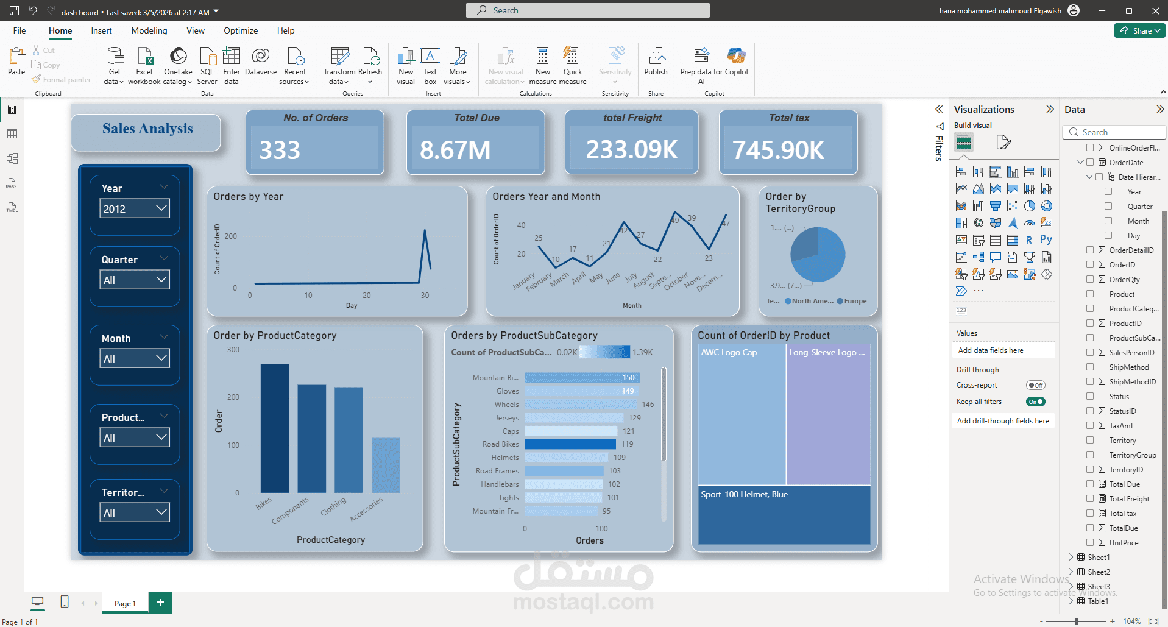Click Add drill-through fields here well
This screenshot has width=1168, height=627.
pos(1003,421)
